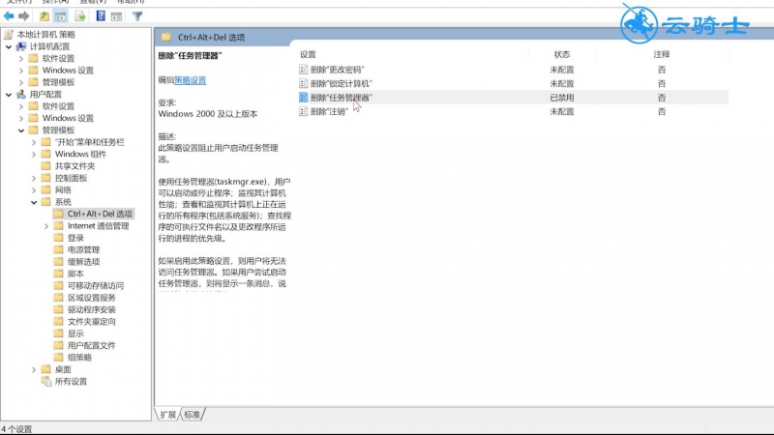The width and height of the screenshot is (774, 435).
Task: Select 控制面板 folder in the tree
Action: coord(71,178)
